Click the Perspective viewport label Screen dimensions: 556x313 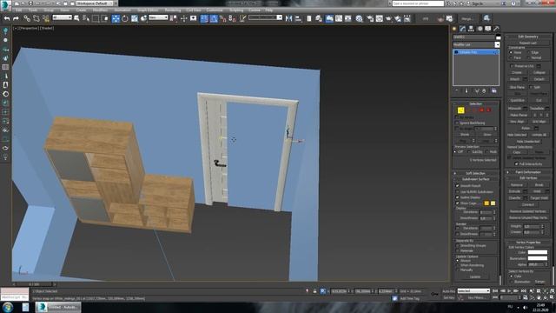[29, 28]
